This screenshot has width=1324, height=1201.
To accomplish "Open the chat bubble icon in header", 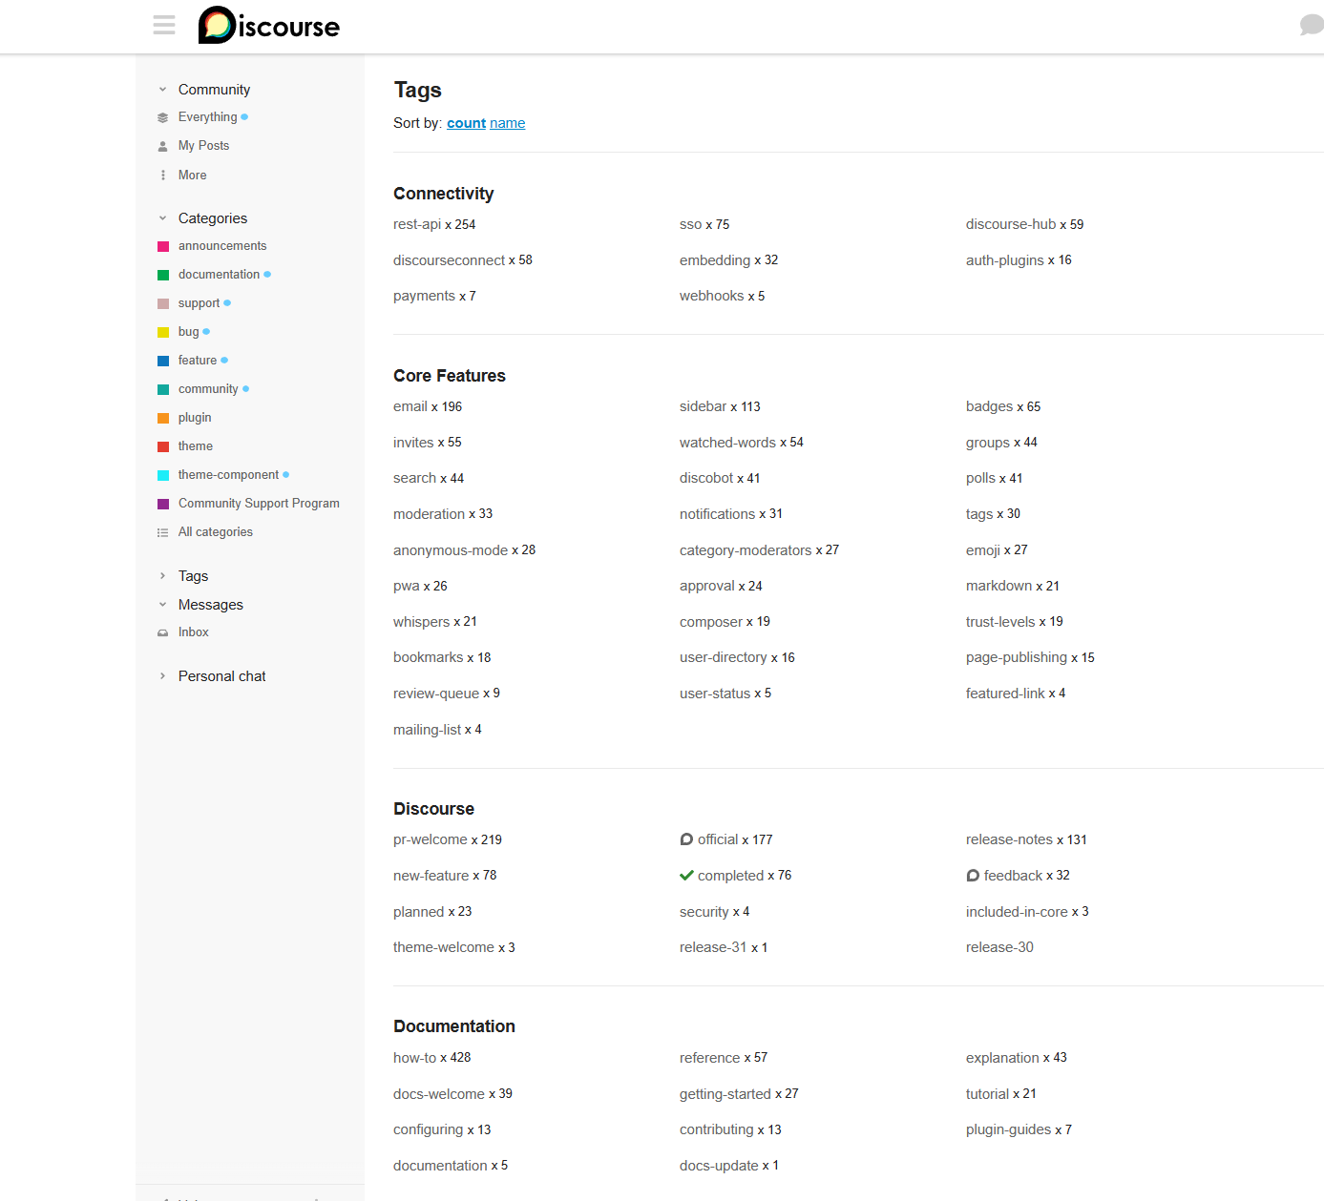I will tap(1312, 25).
